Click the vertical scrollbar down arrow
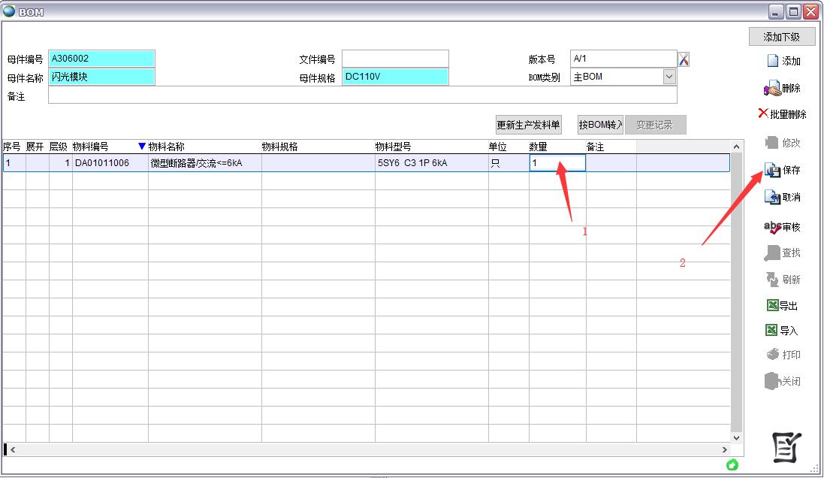Image resolution: width=824 pixels, height=478 pixels. (736, 437)
